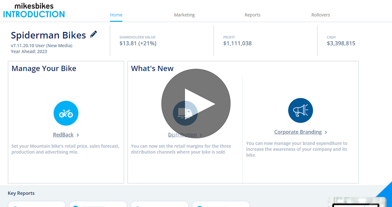This screenshot has width=392, height=207.
Task: Click the Profit amount display
Action: pos(237,43)
